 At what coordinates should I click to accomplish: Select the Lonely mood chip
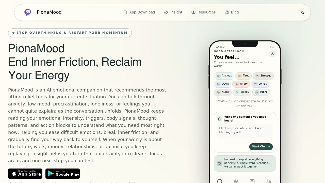(x=260, y=84)
